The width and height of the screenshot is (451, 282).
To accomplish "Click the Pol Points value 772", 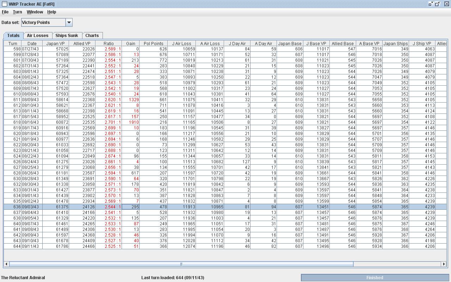I will point(153,60).
